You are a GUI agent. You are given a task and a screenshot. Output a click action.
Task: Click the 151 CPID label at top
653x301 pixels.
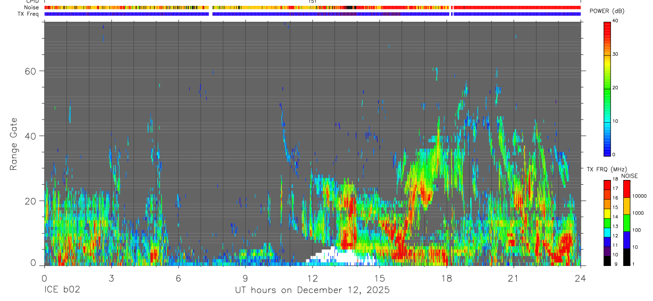pyautogui.click(x=313, y=2)
